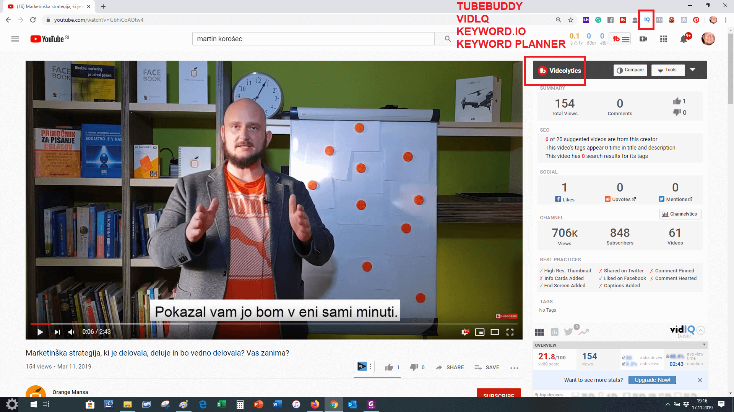This screenshot has height=412, width=734.
Task: Toggle theater mode on the player
Action: coord(495,332)
